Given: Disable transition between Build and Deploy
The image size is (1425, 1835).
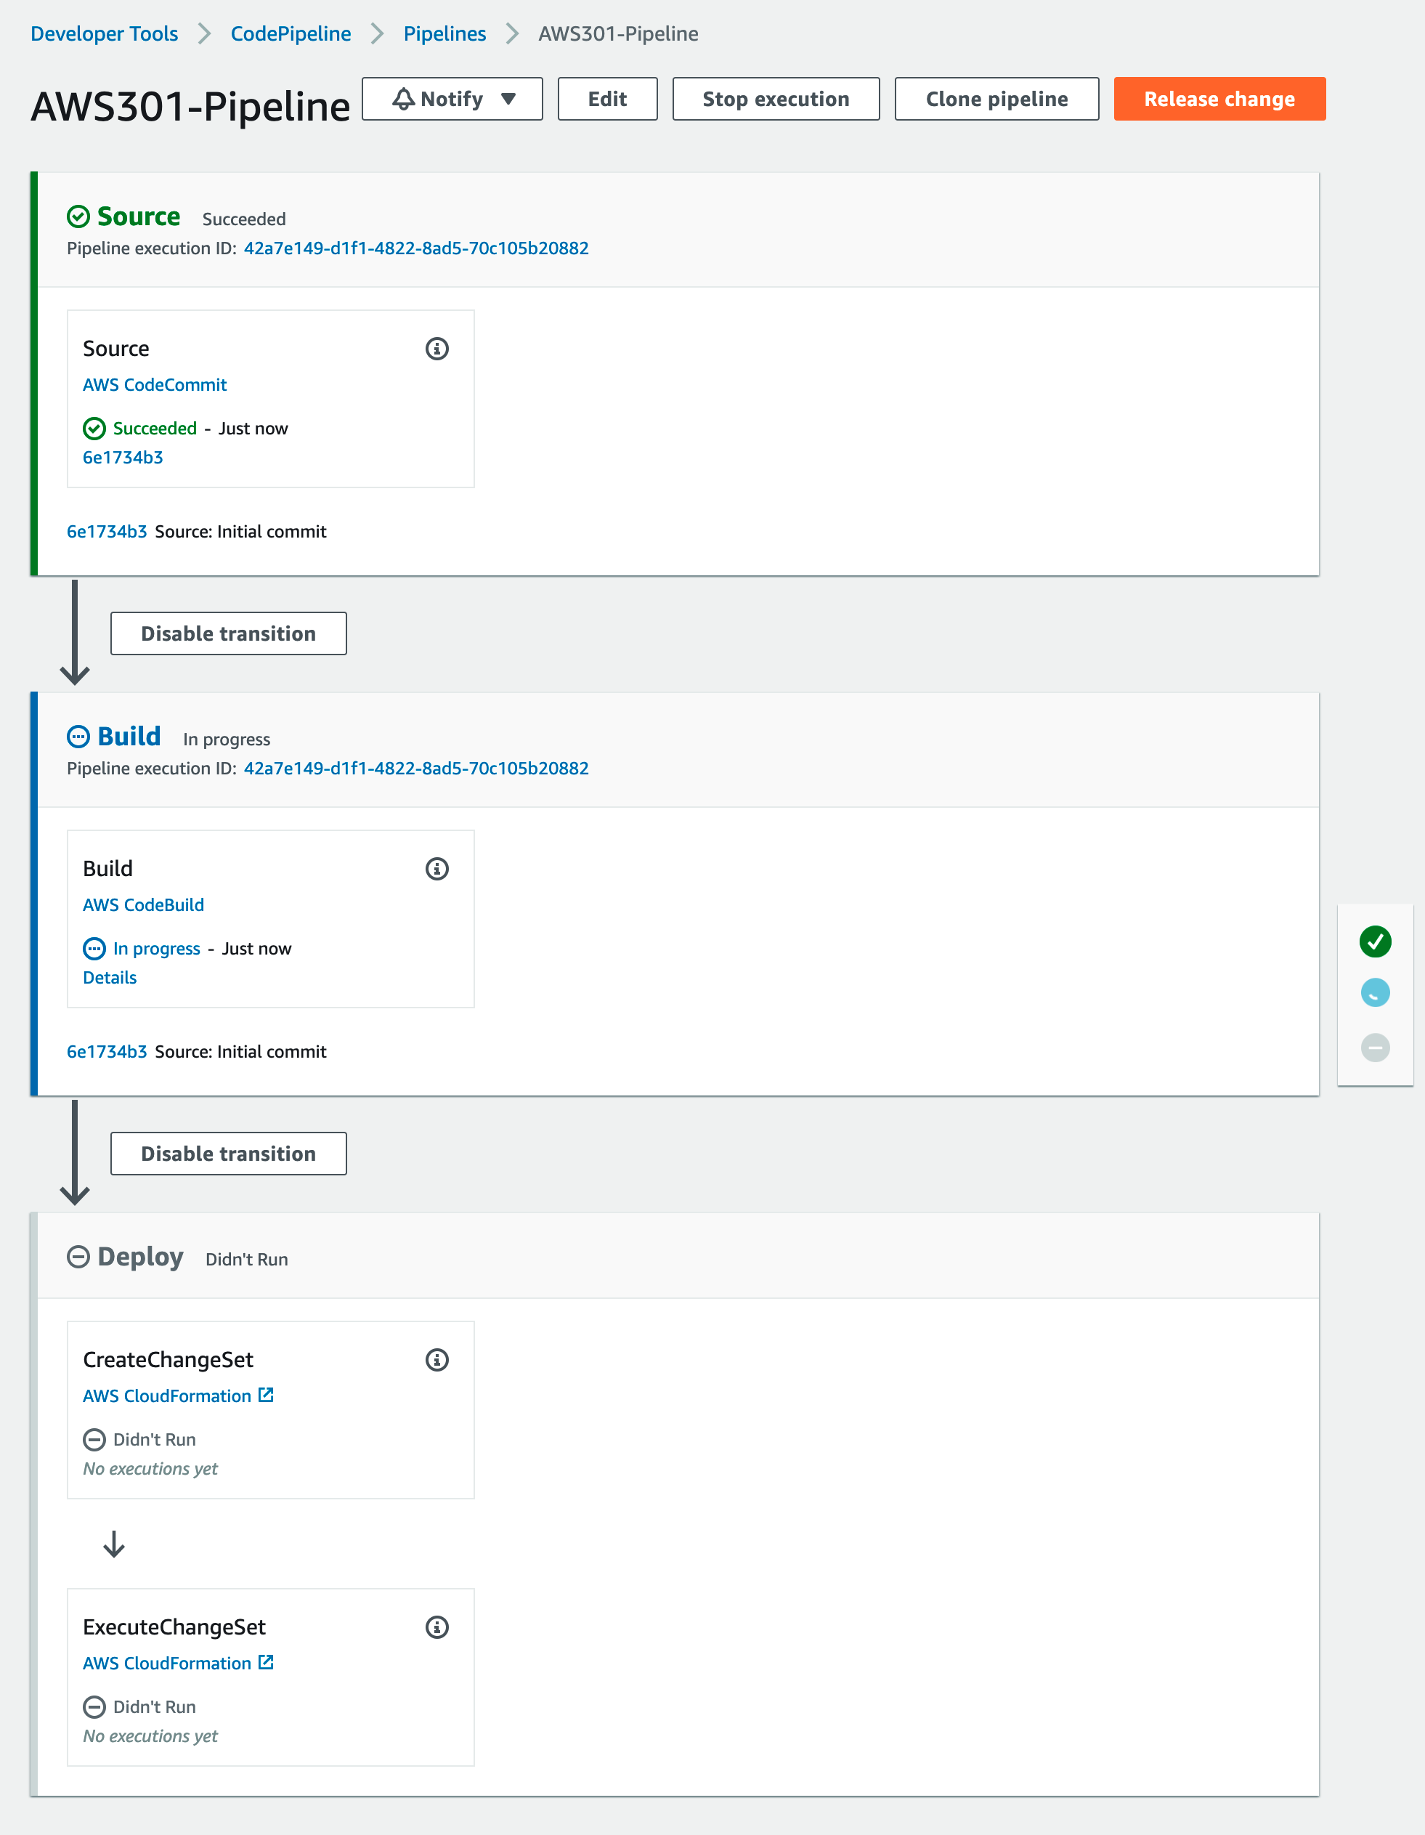Looking at the screenshot, I should (229, 1154).
